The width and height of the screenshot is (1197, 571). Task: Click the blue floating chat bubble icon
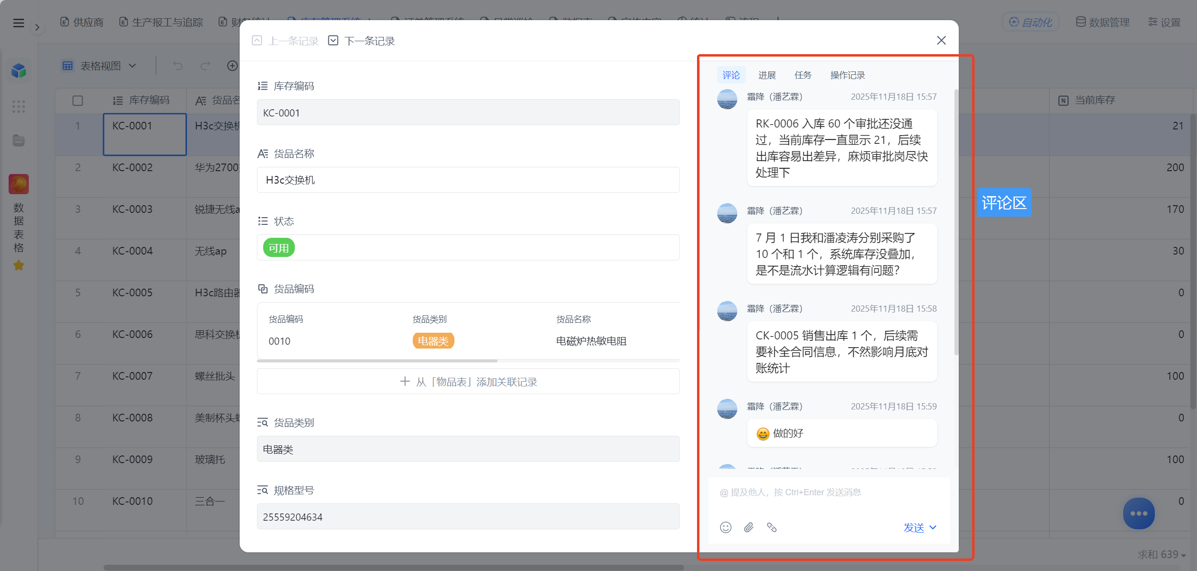click(x=1139, y=513)
